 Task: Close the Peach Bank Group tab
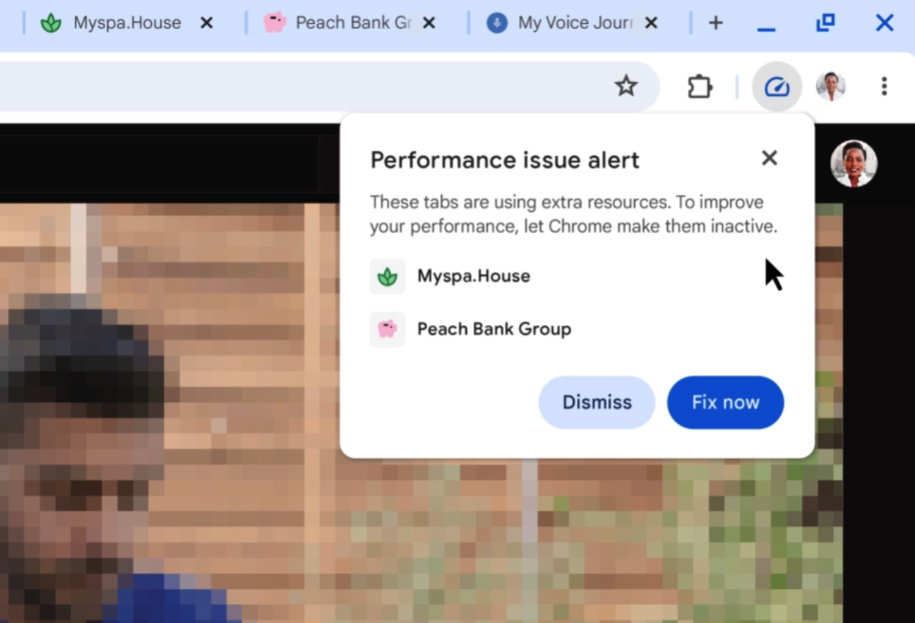[x=429, y=23]
